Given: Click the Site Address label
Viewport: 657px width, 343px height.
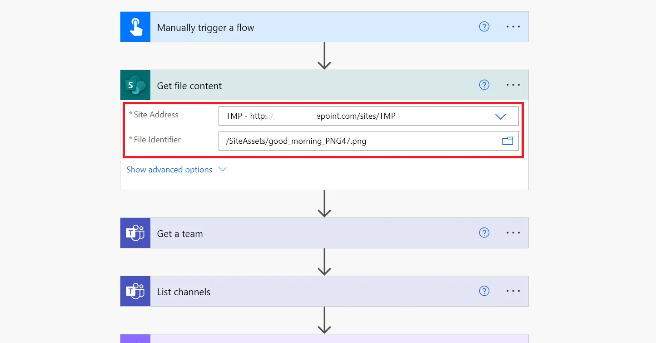Looking at the screenshot, I should (x=156, y=115).
